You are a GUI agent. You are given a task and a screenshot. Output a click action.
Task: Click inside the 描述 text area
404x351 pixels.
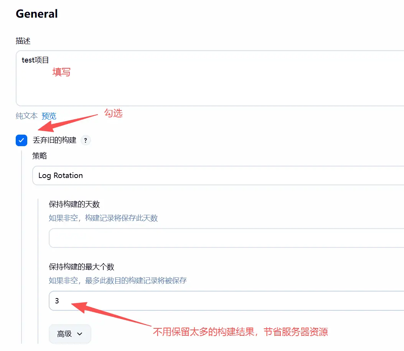(207, 84)
